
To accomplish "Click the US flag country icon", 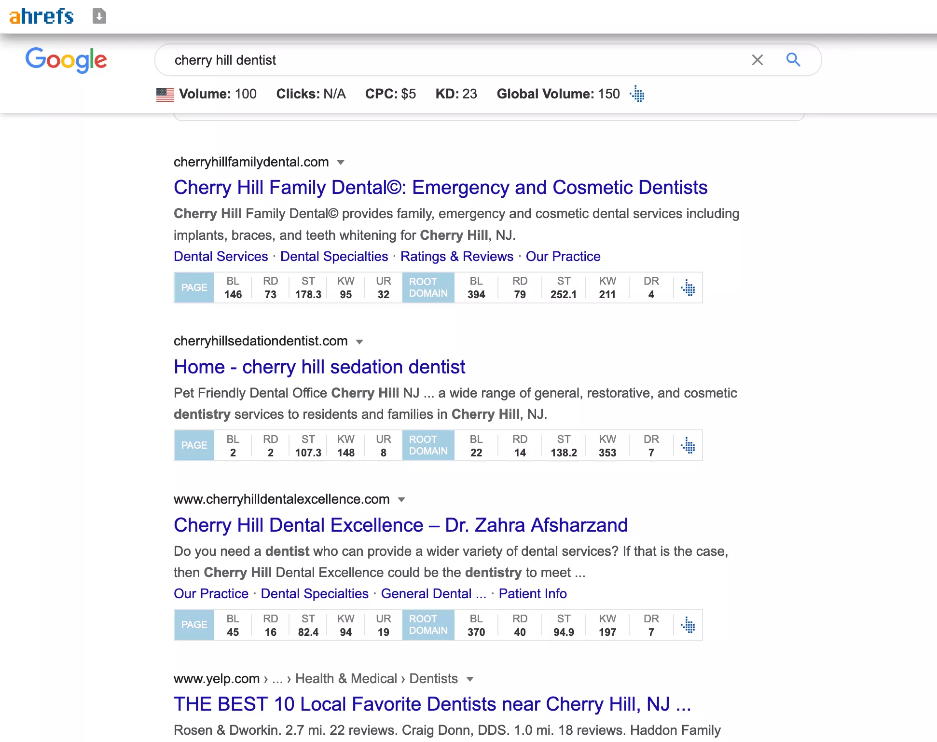I will [x=165, y=94].
